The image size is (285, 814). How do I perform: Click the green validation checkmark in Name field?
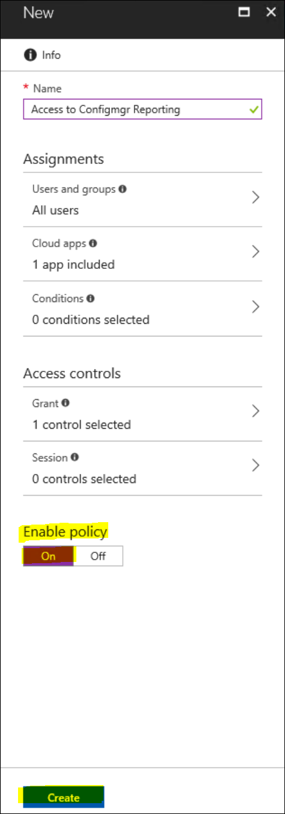(254, 110)
